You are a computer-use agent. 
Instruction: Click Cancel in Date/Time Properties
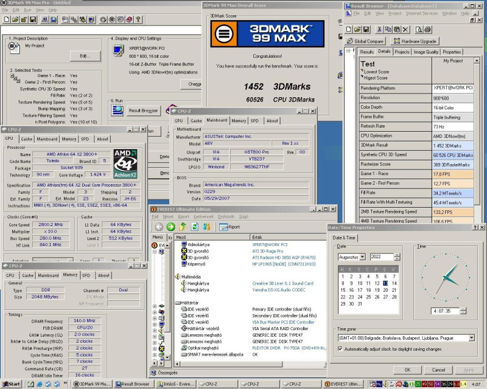tap(438, 370)
